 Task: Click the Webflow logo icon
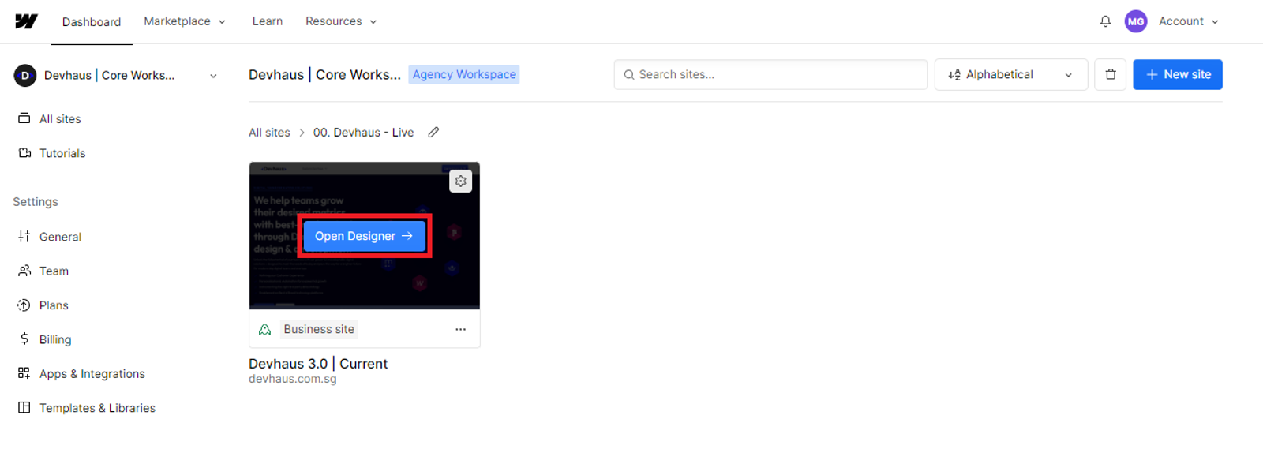26,21
